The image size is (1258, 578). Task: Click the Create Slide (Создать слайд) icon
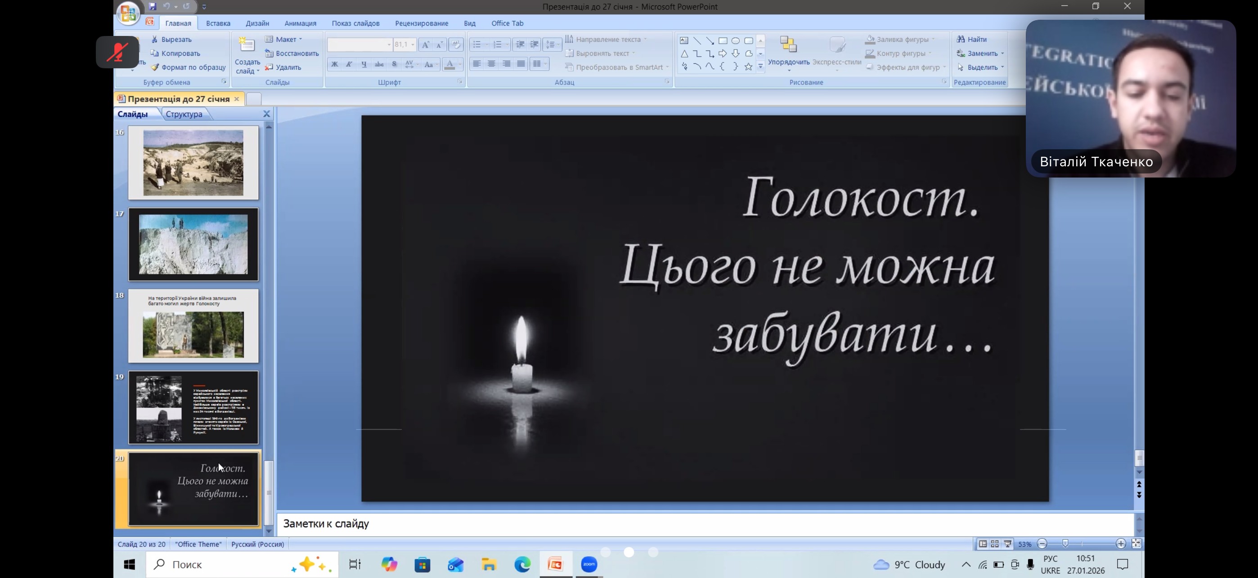247,46
